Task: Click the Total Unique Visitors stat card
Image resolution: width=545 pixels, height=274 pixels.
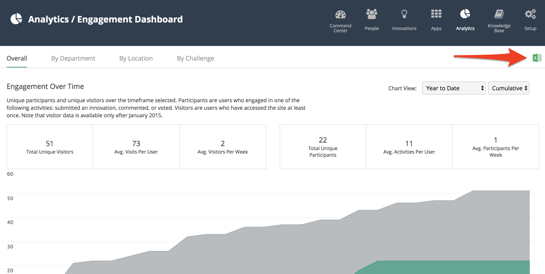Action: 50,147
